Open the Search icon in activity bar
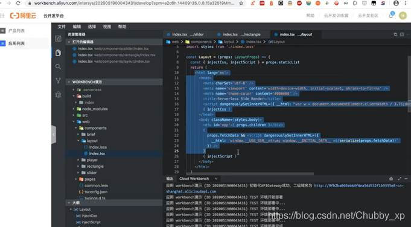411x227 pixels. (58, 67)
